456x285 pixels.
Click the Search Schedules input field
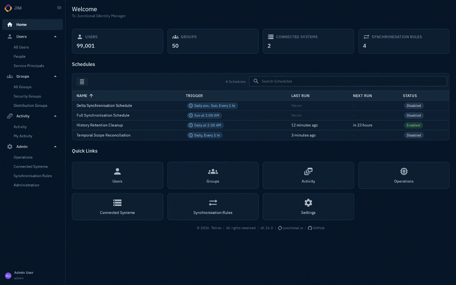348,81
